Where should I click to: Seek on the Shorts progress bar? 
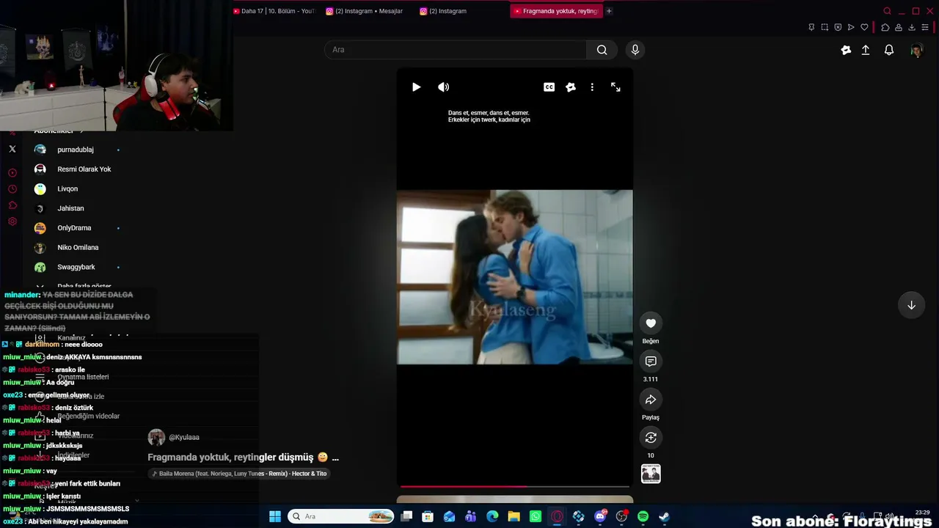coord(514,486)
